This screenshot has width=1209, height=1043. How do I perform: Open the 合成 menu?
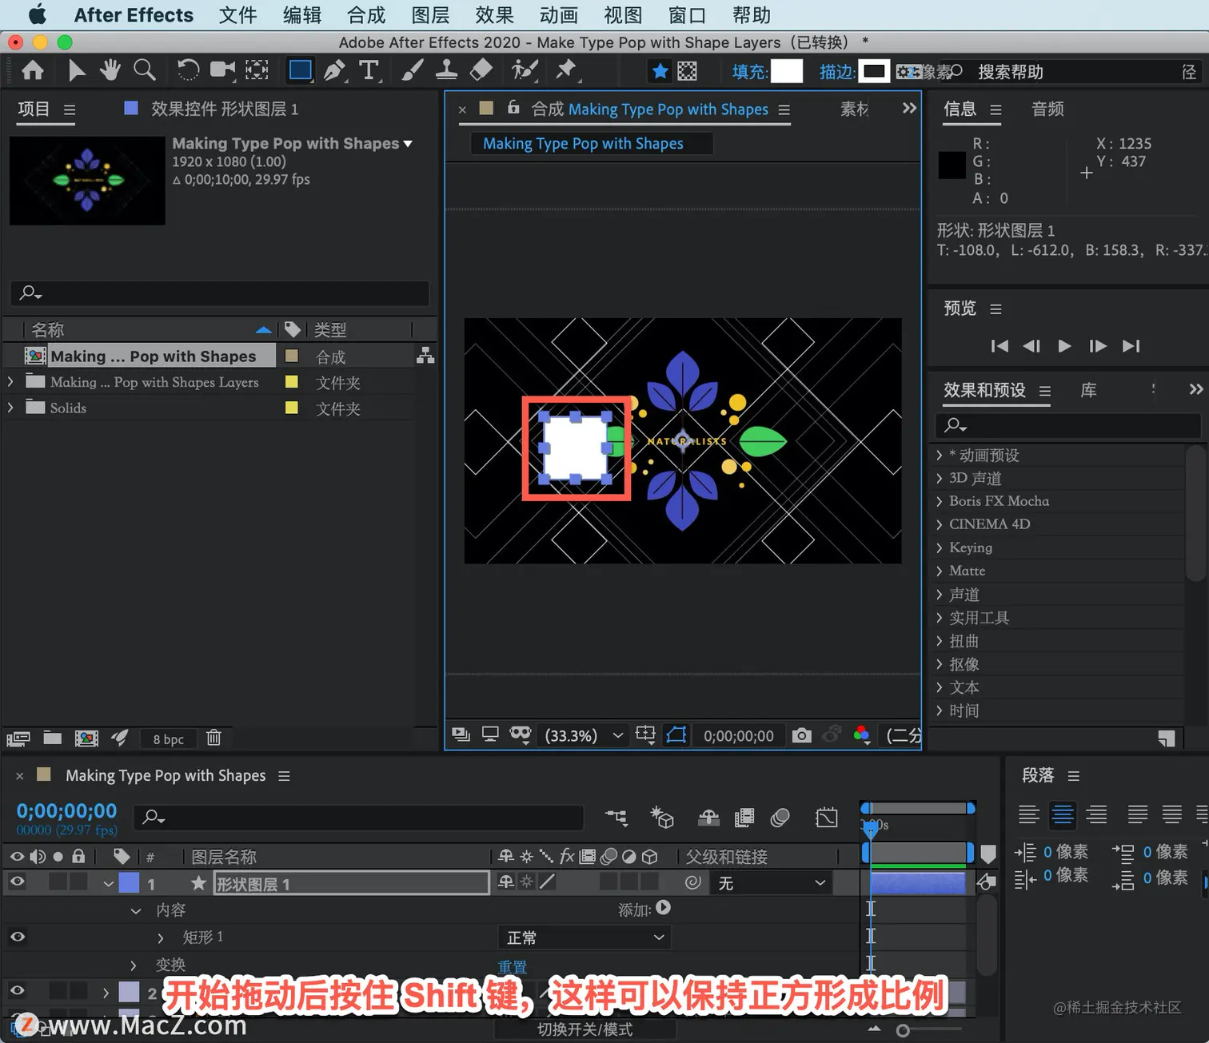click(x=366, y=15)
